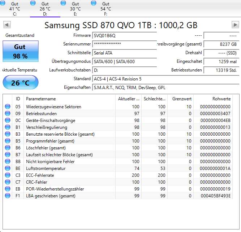Click status orb of row BB Nicht korrigierbare Fehler
Image resolution: width=241 pixels, height=232 pixels.
click(x=8, y=161)
